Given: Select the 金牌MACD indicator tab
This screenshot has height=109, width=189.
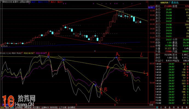Looking at the screenshot, I should [x=45, y=107].
